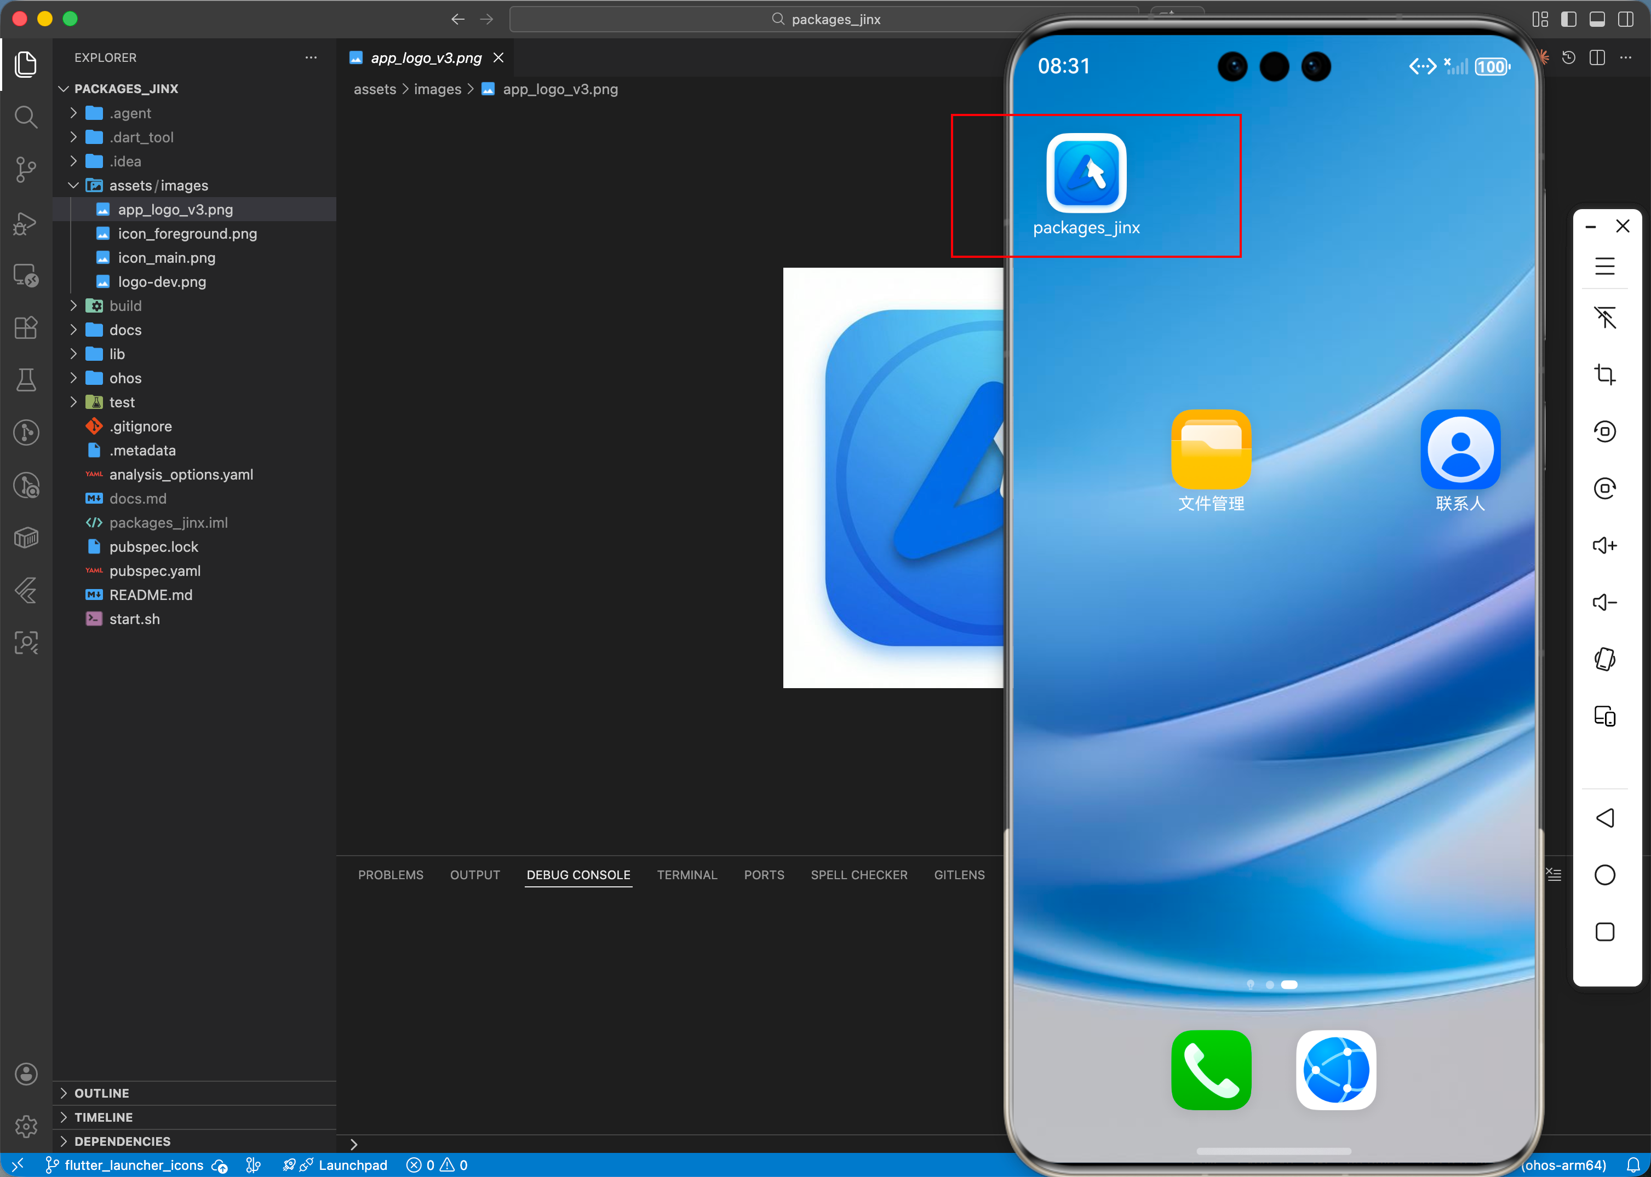The width and height of the screenshot is (1651, 1177).
Task: Switch to the PROBLEMS tab
Action: pyautogui.click(x=390, y=875)
